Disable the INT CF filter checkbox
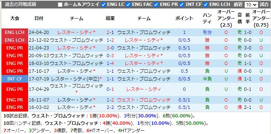The width and height of the screenshot is (271, 134). pyautogui.click(x=182, y=5)
